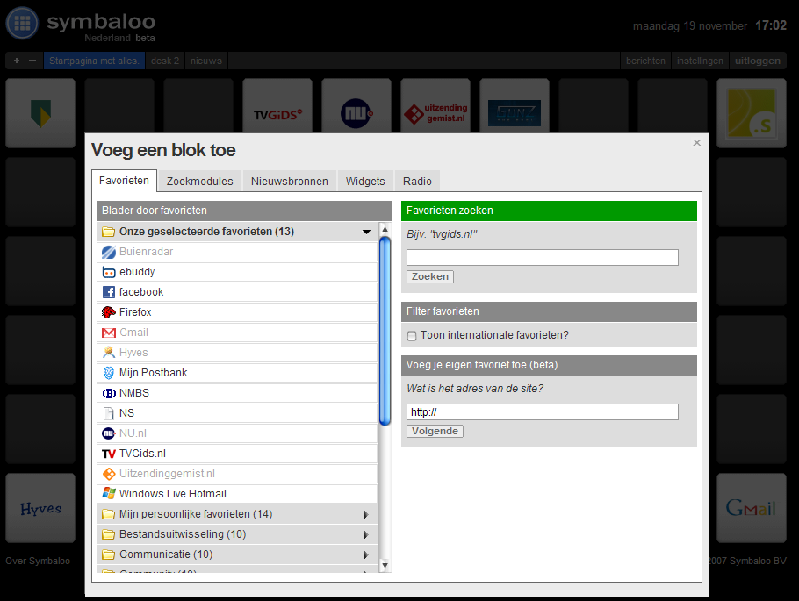Screen dimensions: 799x601
Task: Click the uitloggen link
Action: click(758, 61)
